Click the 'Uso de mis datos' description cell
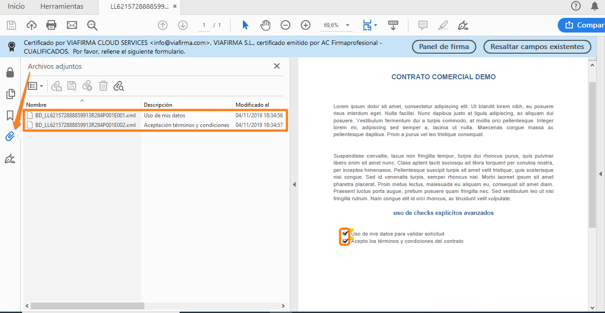This screenshot has height=313, width=605. (165, 115)
